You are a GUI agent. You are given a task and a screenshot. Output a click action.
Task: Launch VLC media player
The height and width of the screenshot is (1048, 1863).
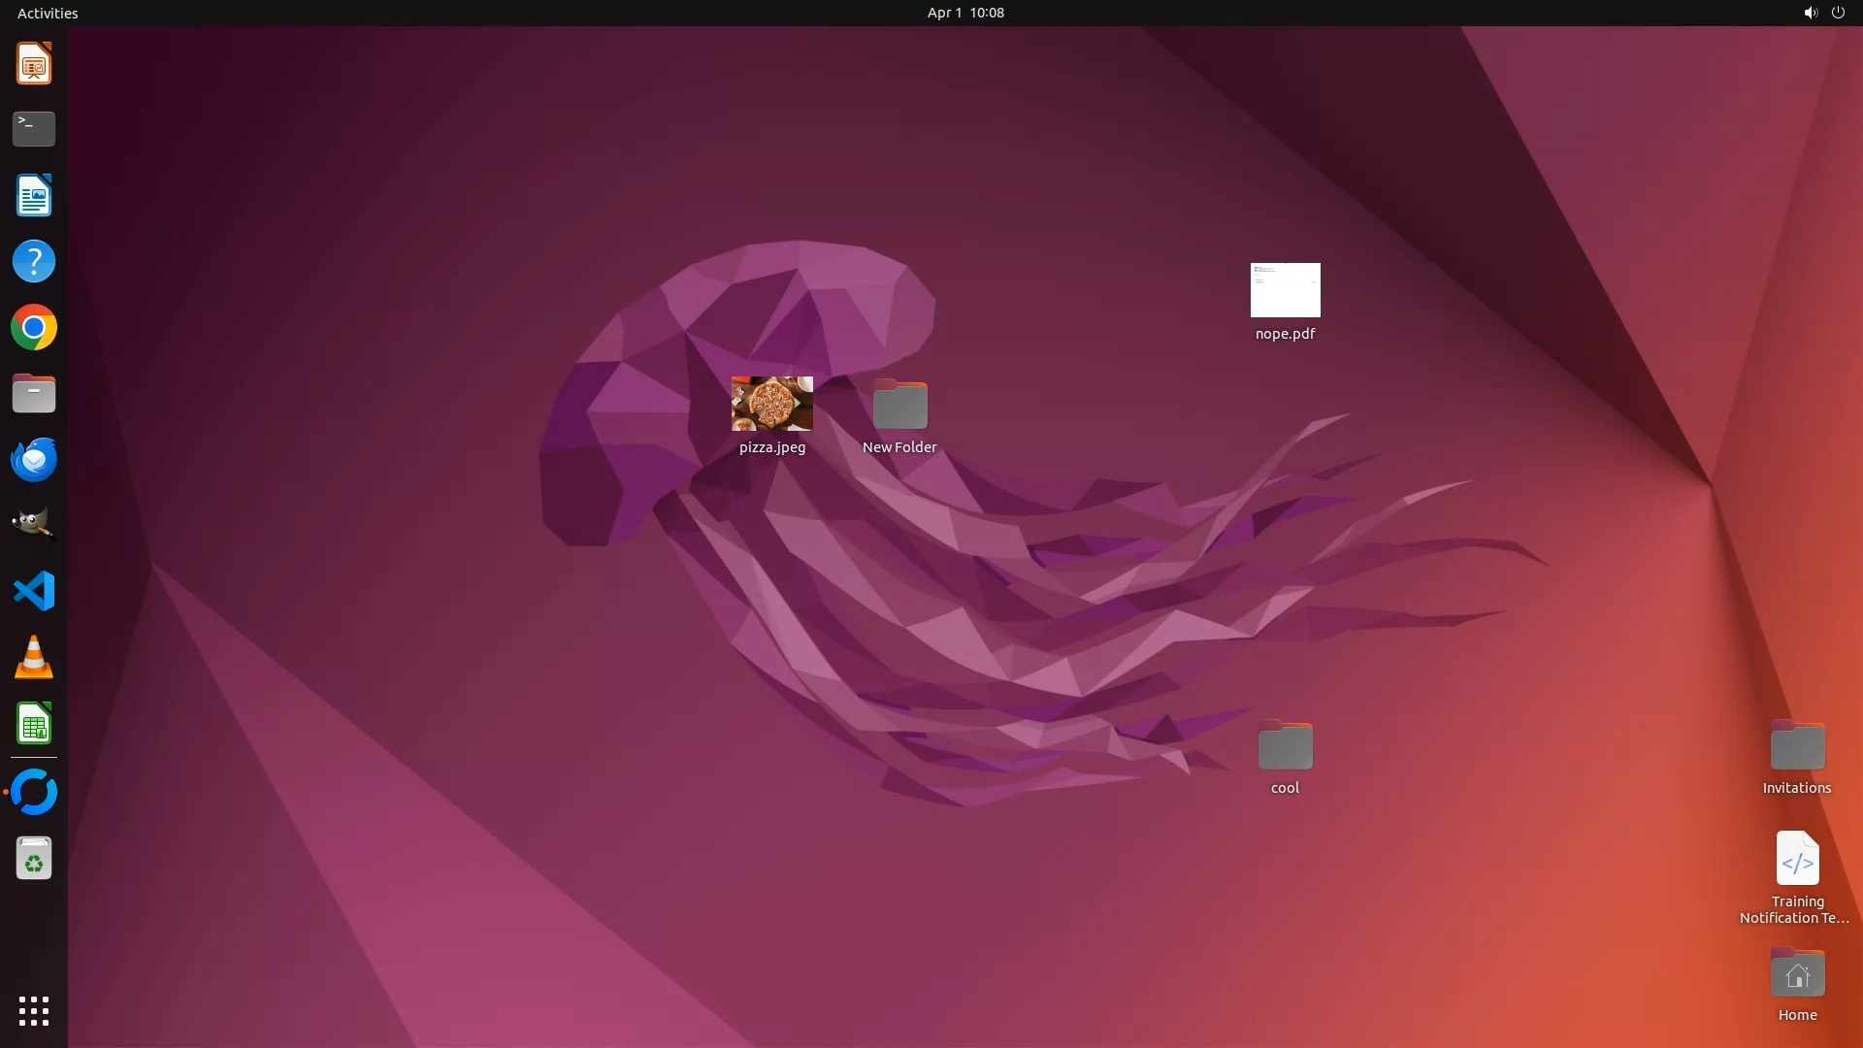click(34, 657)
